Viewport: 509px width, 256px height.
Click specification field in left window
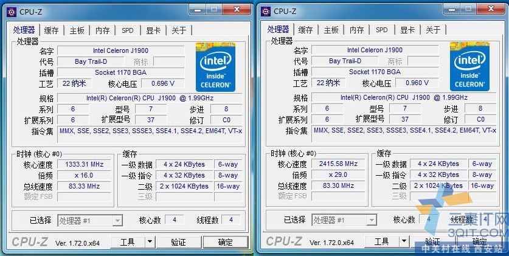coord(150,99)
